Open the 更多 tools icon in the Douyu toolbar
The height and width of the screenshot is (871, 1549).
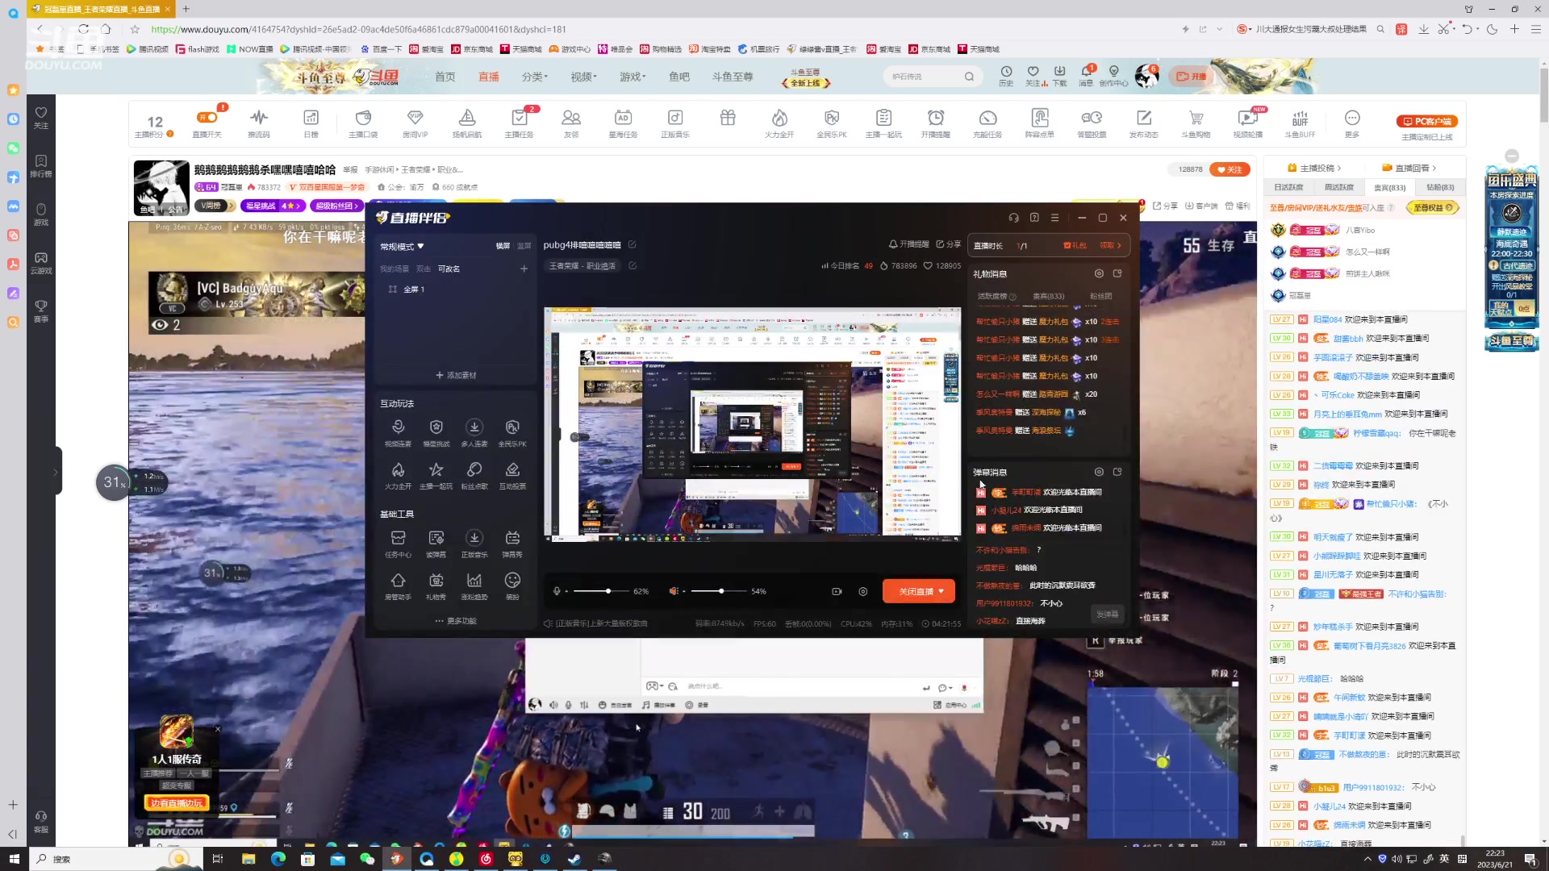pyautogui.click(x=1352, y=123)
